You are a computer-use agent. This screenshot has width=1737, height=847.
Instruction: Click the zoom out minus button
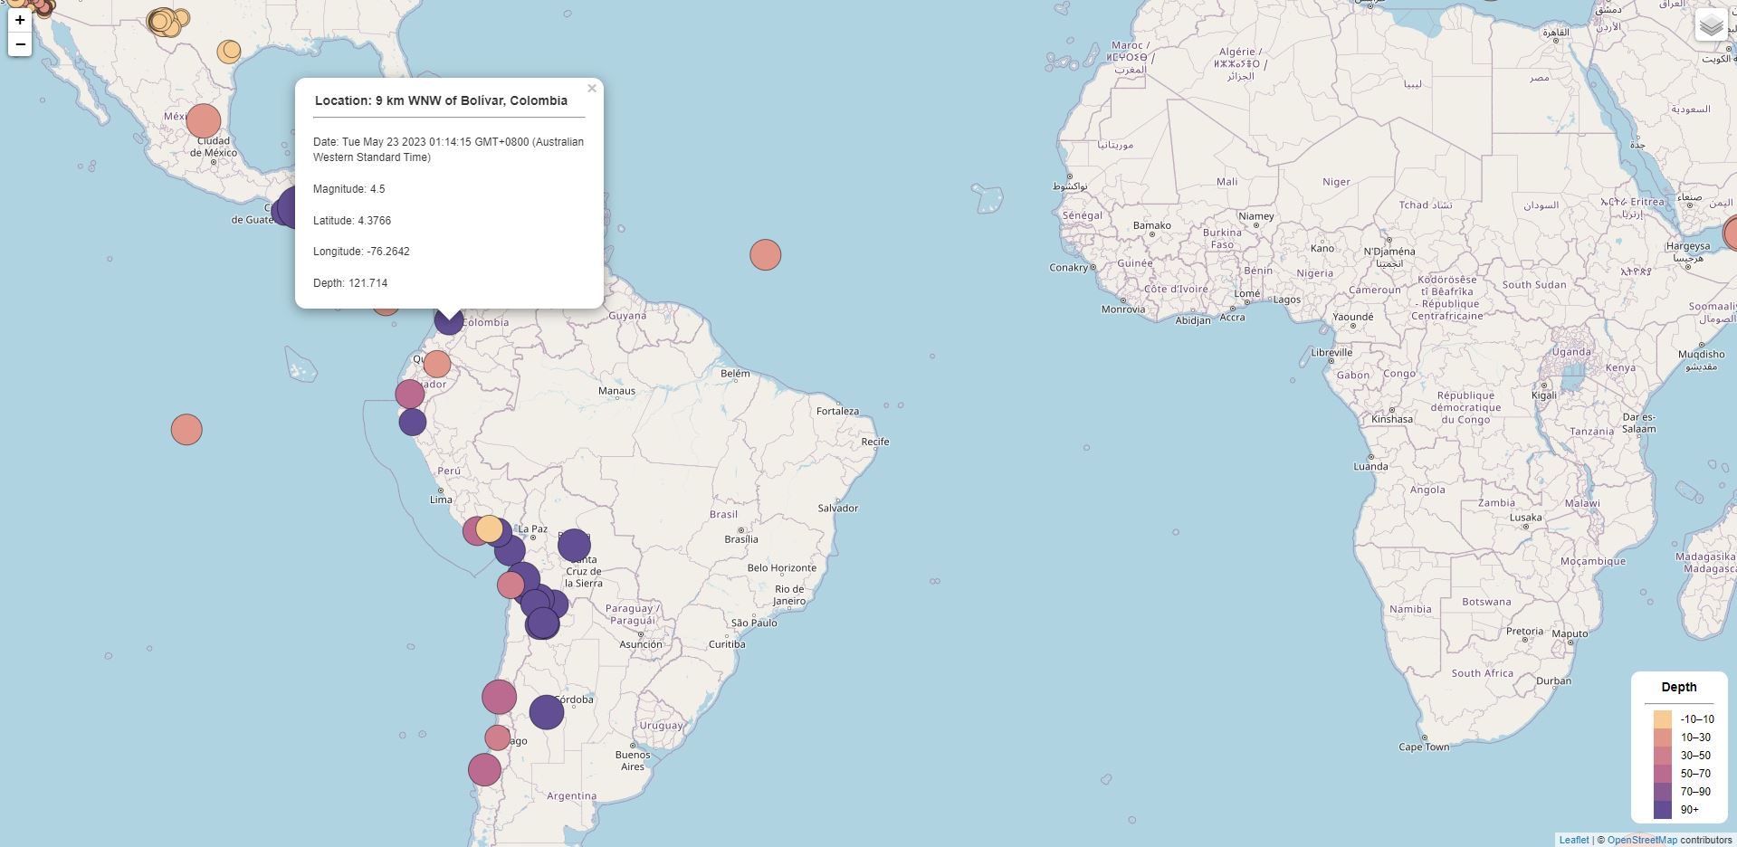tap(20, 44)
